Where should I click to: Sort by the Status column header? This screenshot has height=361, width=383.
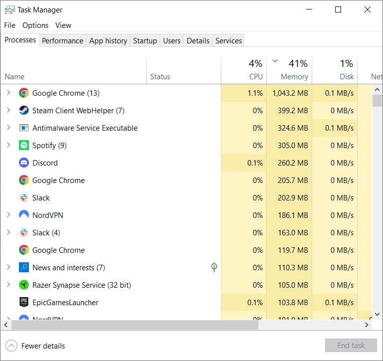coord(184,71)
